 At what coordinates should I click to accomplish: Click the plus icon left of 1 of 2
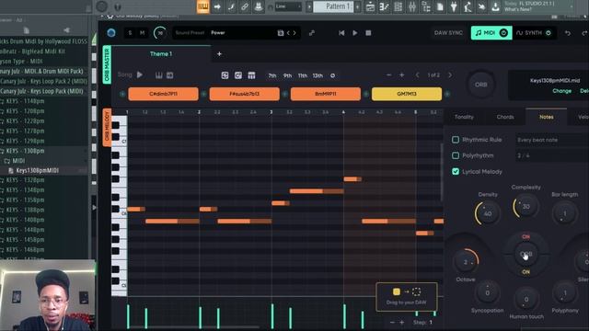pos(401,75)
